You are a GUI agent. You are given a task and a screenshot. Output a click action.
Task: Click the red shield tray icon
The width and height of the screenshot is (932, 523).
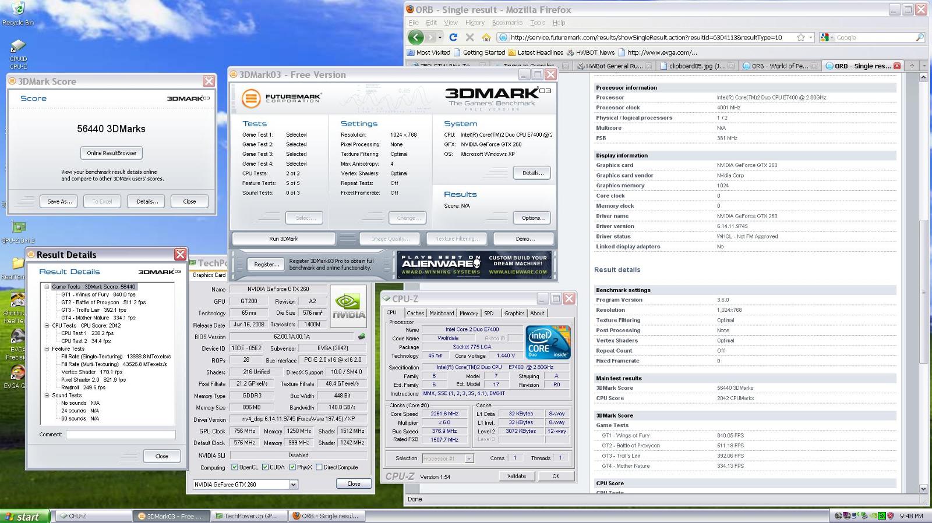pos(891,516)
